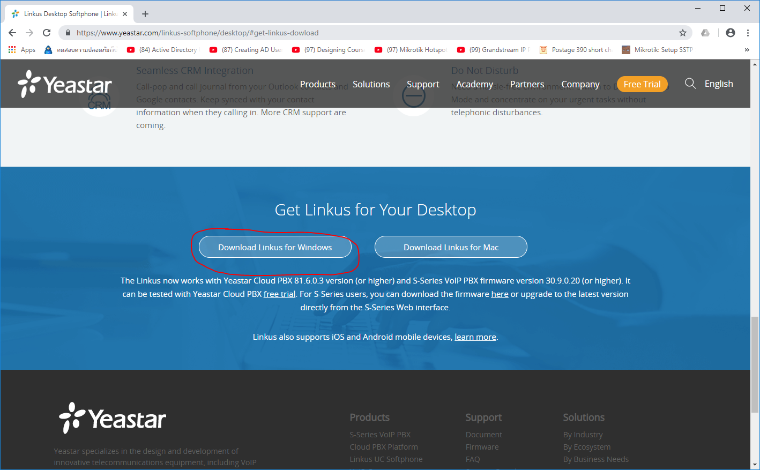Open the Support menu
This screenshot has height=470, width=760.
pyautogui.click(x=423, y=84)
